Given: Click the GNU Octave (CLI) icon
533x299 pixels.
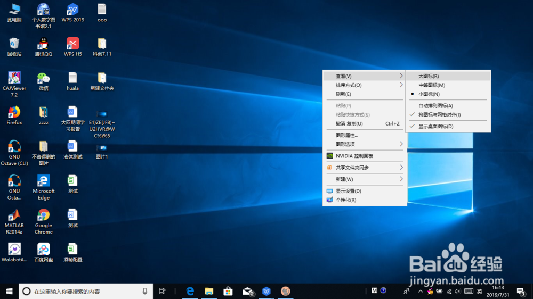Looking at the screenshot, I should [x=14, y=153].
